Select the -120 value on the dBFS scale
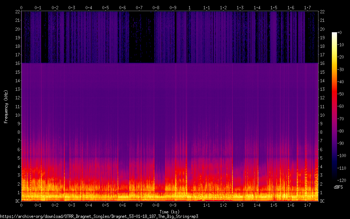The height and width of the screenshot is (219, 350). pyautogui.click(x=343, y=180)
